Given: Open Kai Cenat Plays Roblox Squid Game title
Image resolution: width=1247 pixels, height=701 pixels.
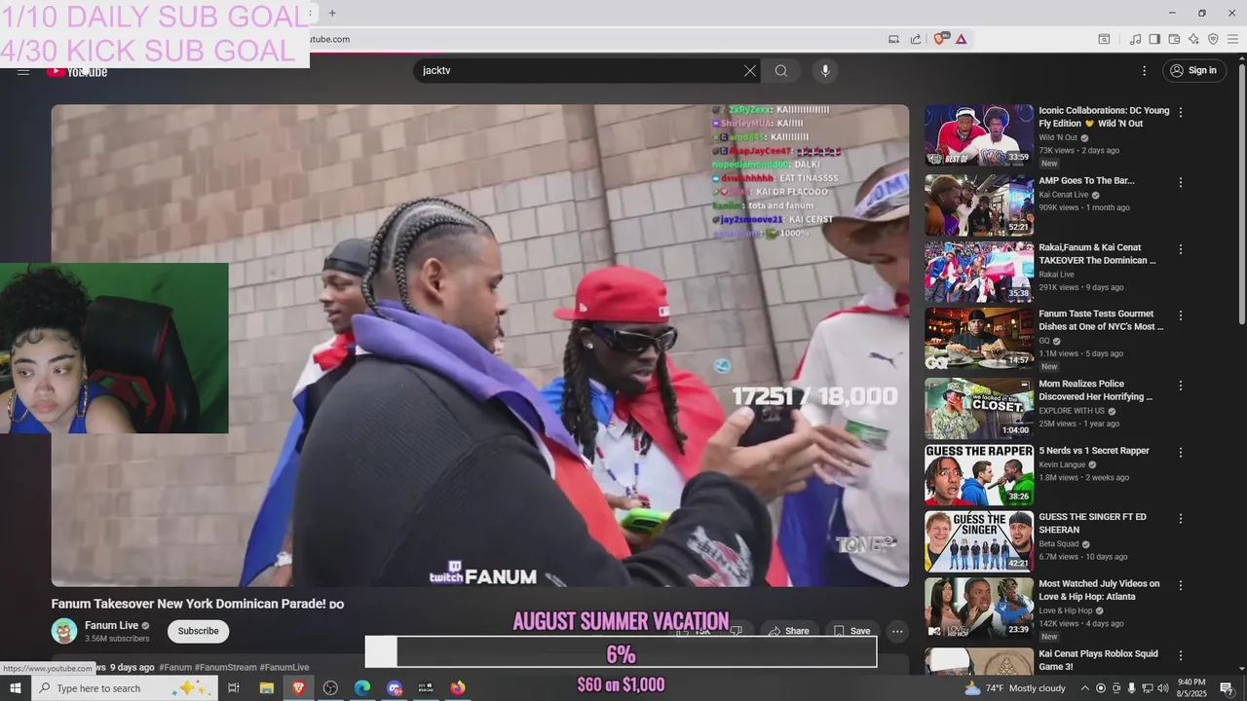Looking at the screenshot, I should (1098, 660).
